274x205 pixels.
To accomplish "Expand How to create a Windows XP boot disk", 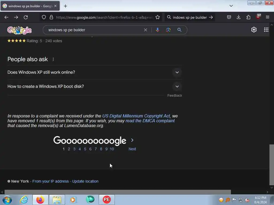I will pos(94,86).
